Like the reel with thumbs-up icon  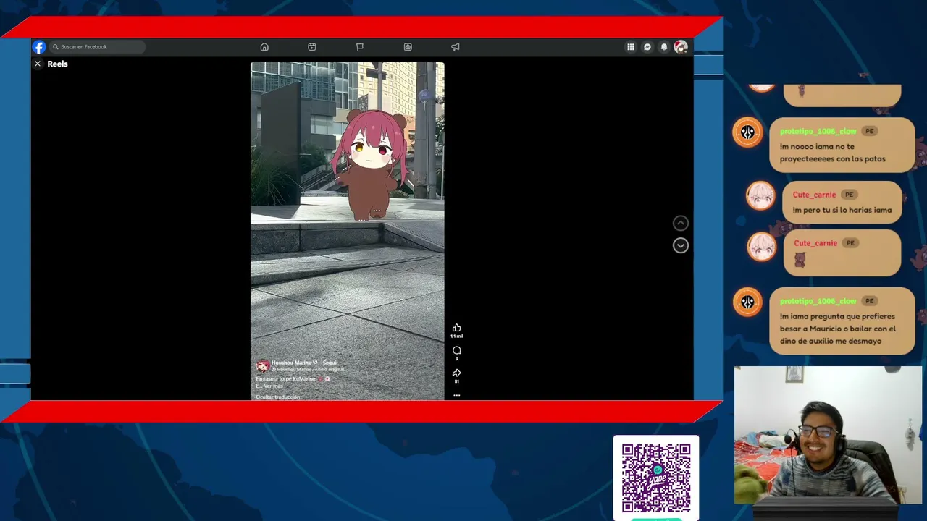tap(456, 328)
